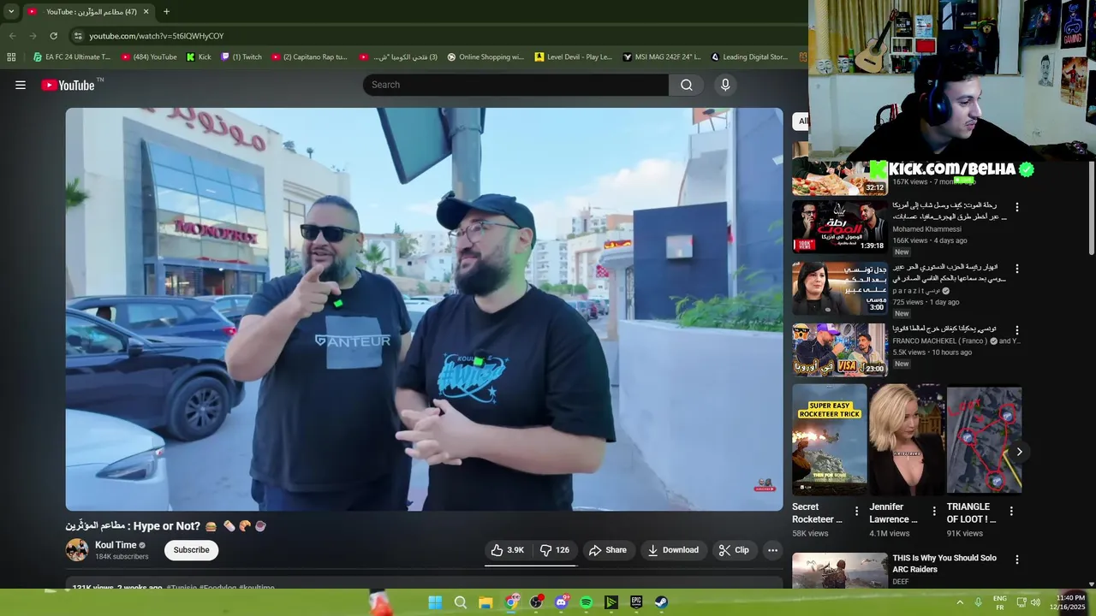Click the Share button
The width and height of the screenshot is (1096, 616).
click(x=608, y=550)
